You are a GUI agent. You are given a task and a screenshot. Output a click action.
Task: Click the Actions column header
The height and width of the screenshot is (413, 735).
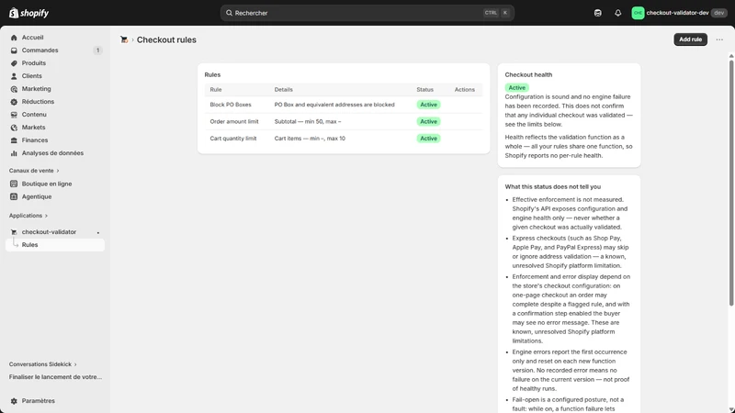click(465, 89)
